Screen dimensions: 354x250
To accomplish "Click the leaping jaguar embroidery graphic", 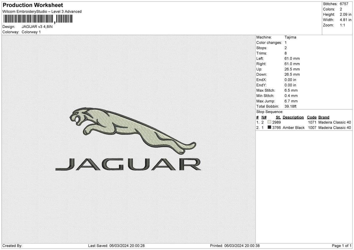I will [x=132, y=131].
